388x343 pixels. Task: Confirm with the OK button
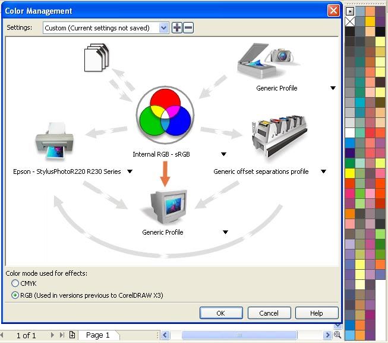click(221, 313)
